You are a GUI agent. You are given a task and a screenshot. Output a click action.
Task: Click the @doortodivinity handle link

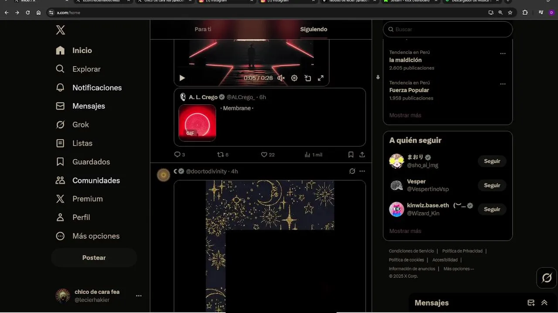pos(206,171)
